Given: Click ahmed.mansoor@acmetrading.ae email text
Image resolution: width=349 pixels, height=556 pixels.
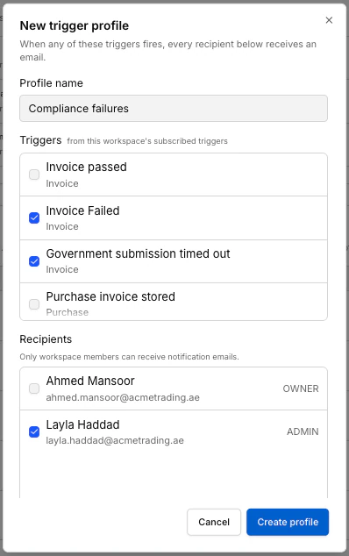Looking at the screenshot, I should pos(123,397).
